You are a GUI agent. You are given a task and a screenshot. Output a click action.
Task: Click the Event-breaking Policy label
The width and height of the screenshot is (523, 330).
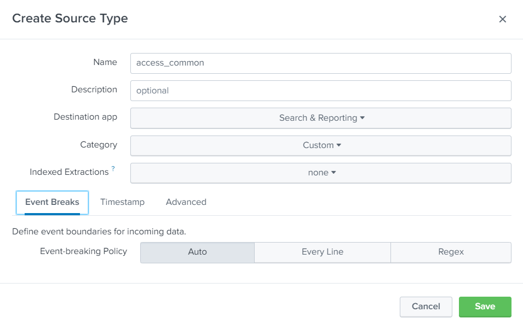click(83, 251)
